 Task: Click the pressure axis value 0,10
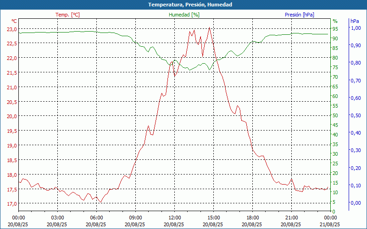[356, 185]
